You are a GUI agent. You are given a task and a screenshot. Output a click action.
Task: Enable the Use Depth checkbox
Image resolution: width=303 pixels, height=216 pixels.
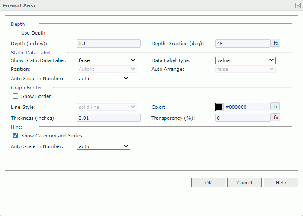(16, 33)
